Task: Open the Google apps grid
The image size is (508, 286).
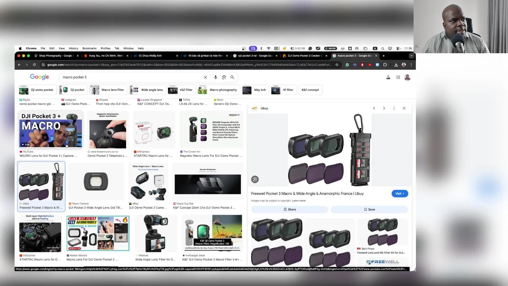Action: coord(398,77)
